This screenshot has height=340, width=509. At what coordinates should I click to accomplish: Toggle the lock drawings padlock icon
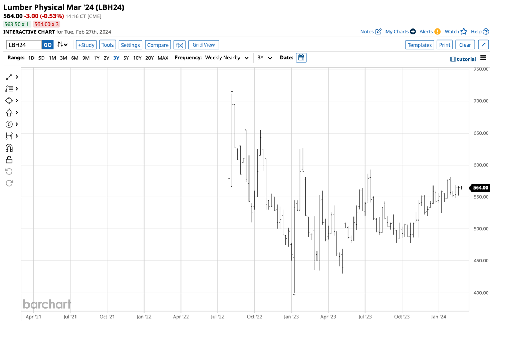point(9,160)
